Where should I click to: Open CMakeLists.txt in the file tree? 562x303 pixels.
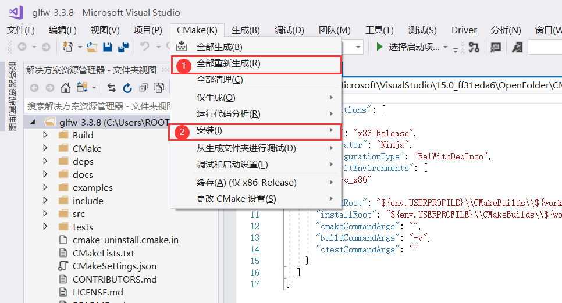tap(103, 253)
